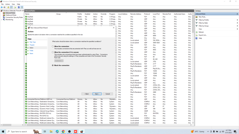
Task: Select the 'Block the connection' option
Action: click(x=53, y=65)
